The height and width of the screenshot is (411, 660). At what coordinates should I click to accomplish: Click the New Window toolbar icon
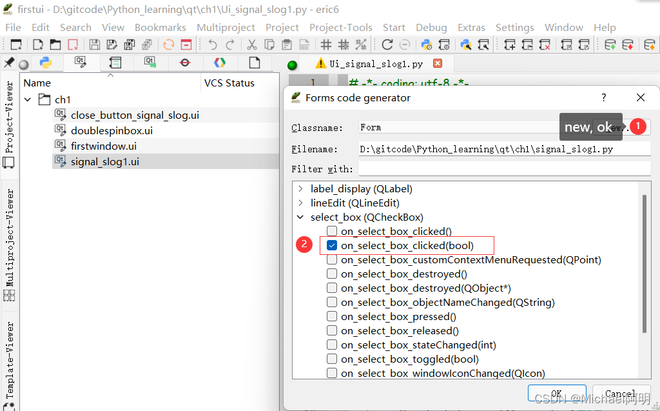coord(16,45)
